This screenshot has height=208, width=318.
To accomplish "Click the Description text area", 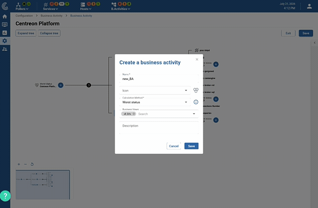I will (x=159, y=128).
